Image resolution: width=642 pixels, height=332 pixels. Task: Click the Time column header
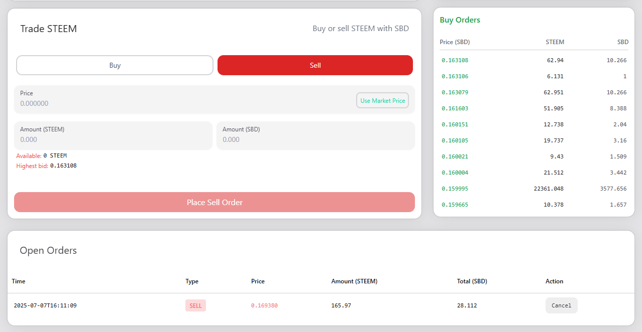19,281
